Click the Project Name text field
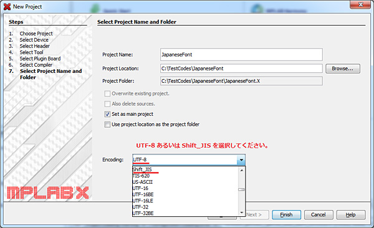374x228 pixels. pyautogui.click(x=241, y=55)
